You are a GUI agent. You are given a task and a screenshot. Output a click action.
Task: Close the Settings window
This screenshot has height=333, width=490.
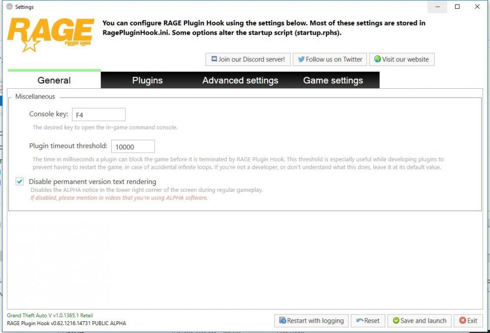click(x=477, y=6)
